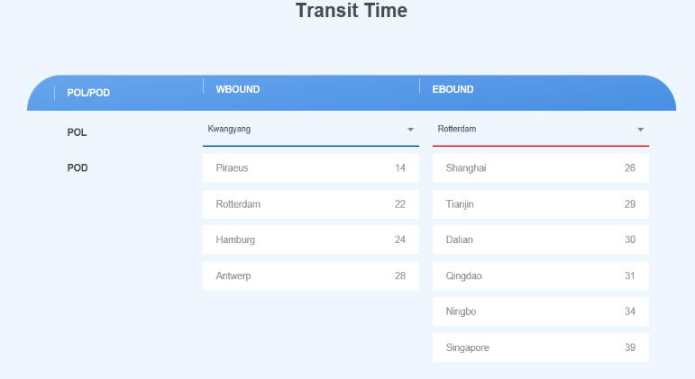Image resolution: width=695 pixels, height=379 pixels.
Task: Click the POD row label
Action: point(78,168)
